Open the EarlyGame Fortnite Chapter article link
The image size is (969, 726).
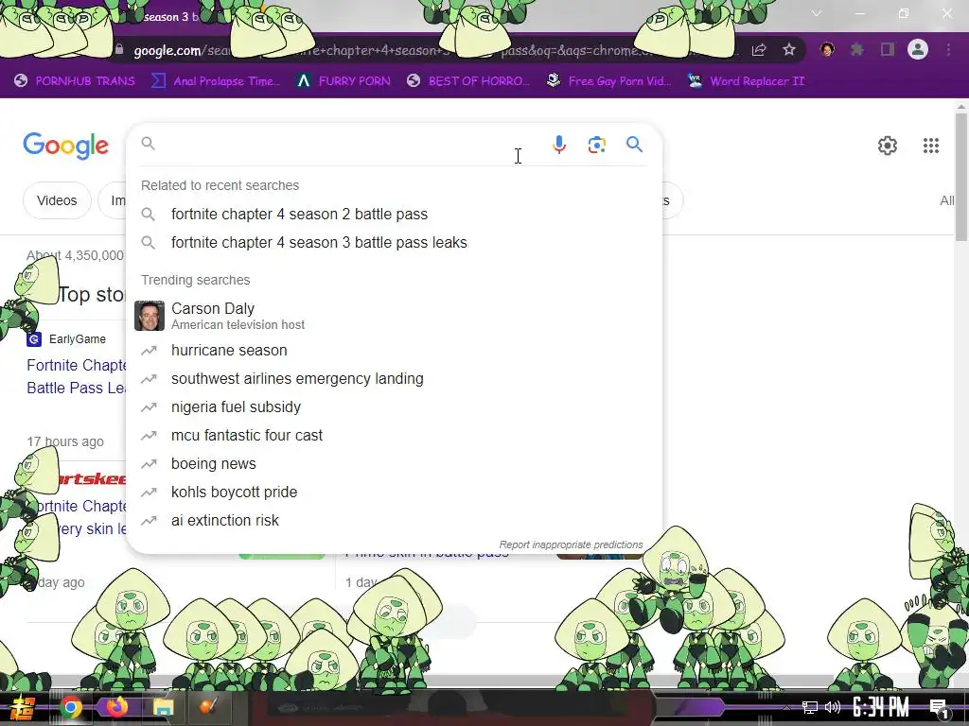point(76,376)
